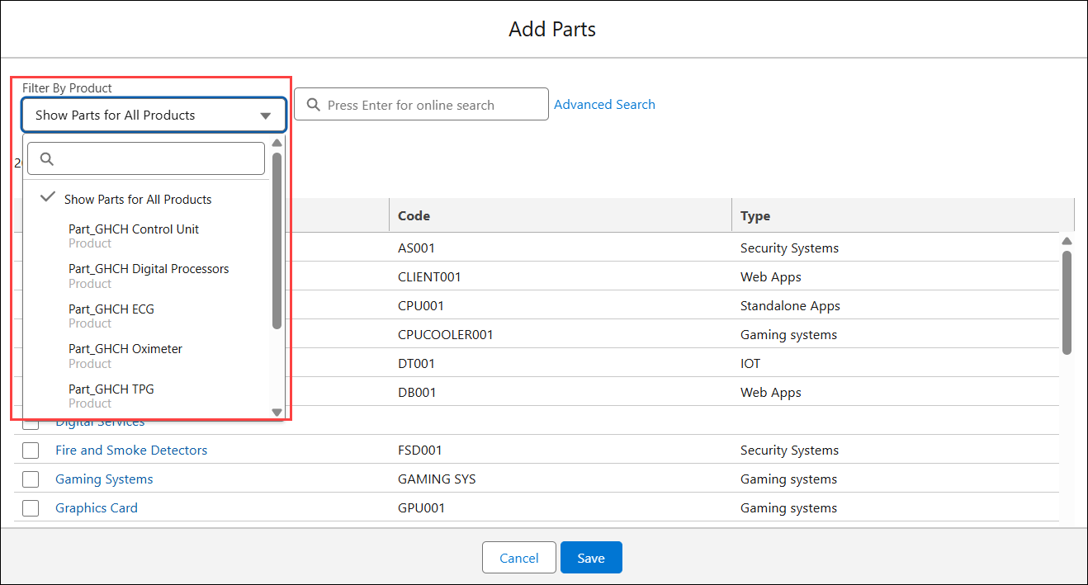Click the checkmark beside Show Parts for All Products
The width and height of the screenshot is (1088, 585).
48,198
